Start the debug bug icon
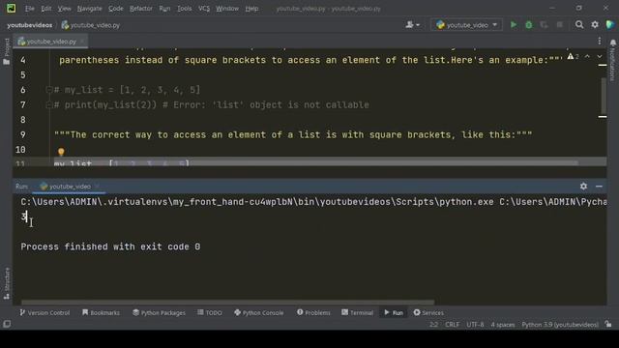This screenshot has height=348, width=619. (x=529, y=25)
